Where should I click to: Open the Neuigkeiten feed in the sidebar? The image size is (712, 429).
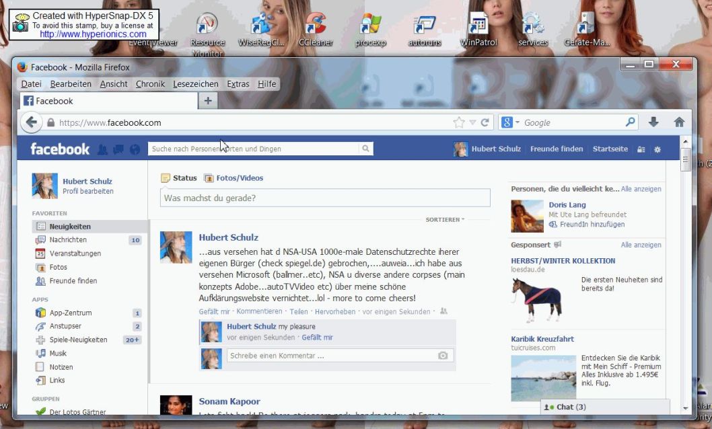pos(90,227)
